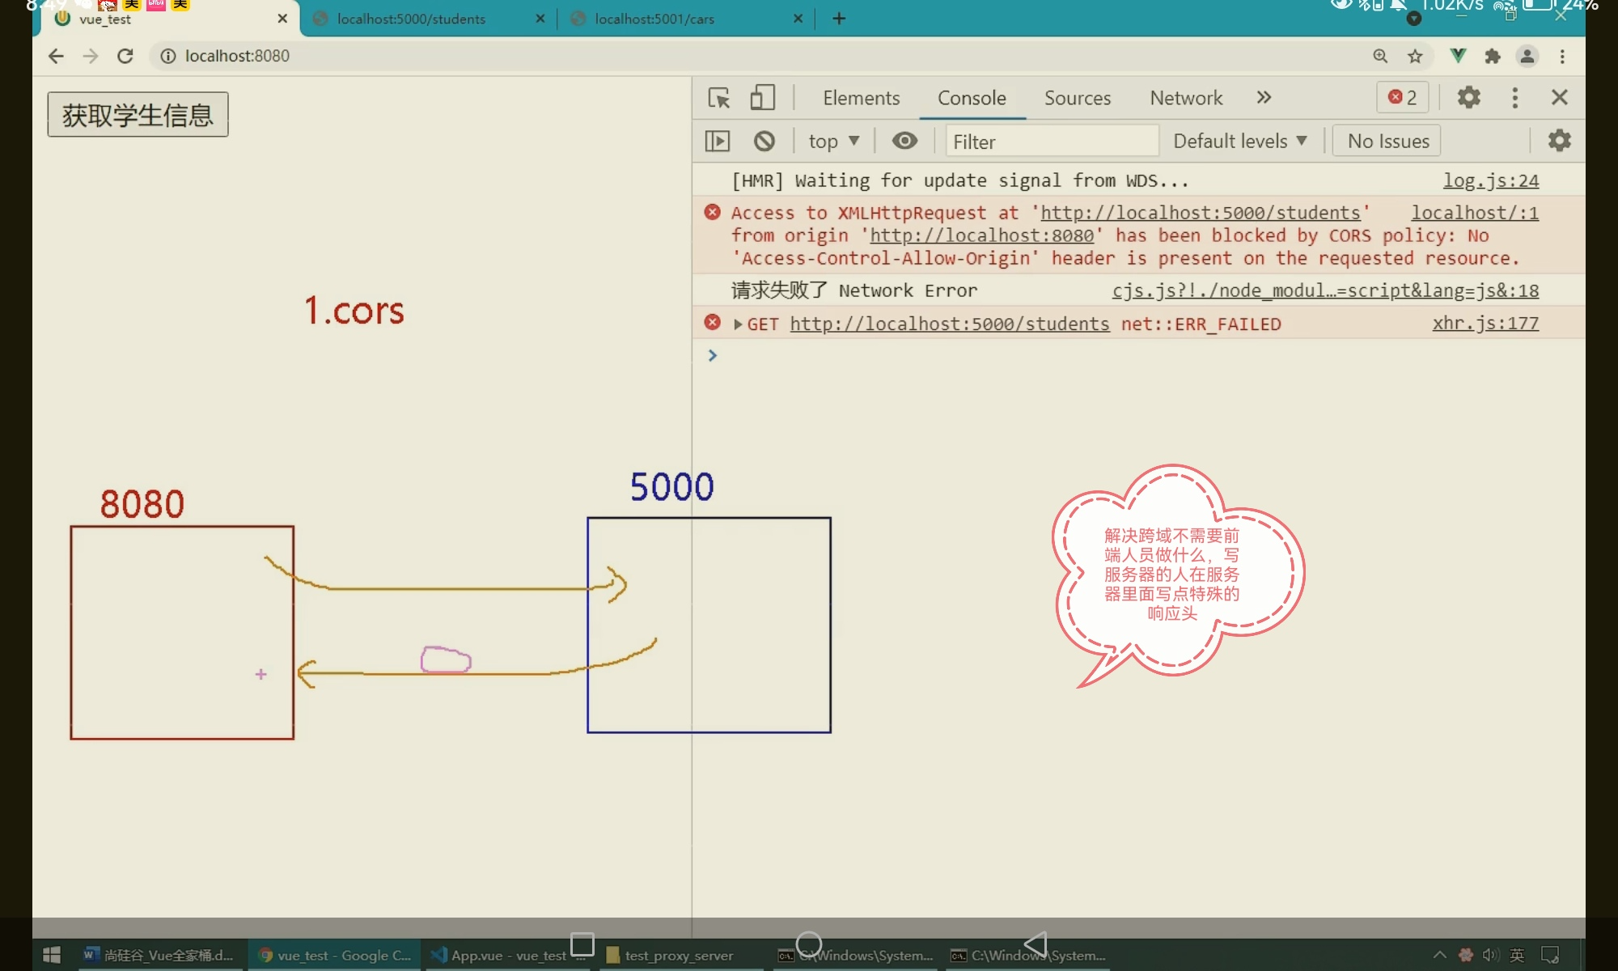Expand the GET request error arrow
This screenshot has width=1618, height=971.
pyautogui.click(x=738, y=324)
